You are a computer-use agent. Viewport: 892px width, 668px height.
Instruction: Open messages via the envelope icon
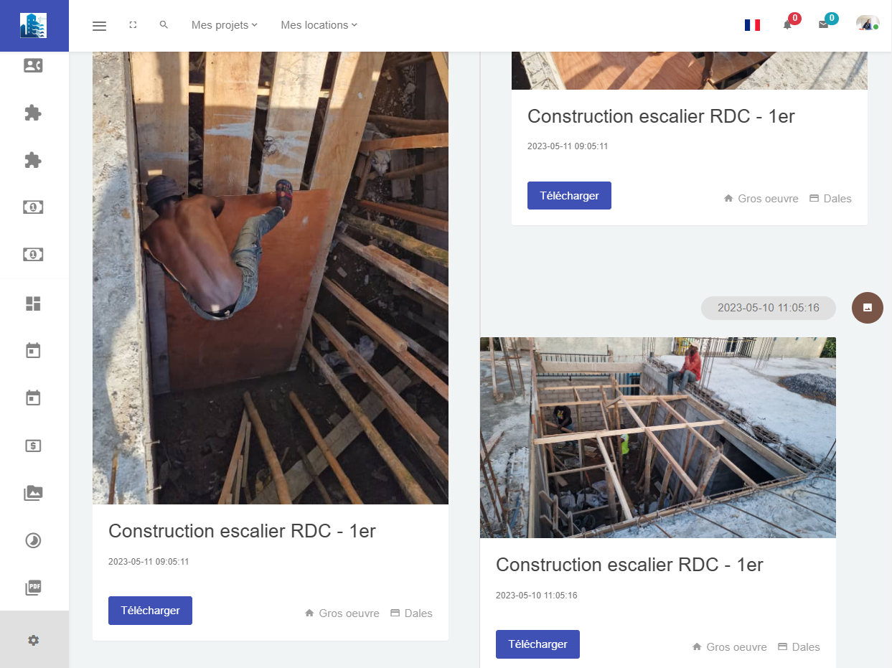pyautogui.click(x=823, y=24)
